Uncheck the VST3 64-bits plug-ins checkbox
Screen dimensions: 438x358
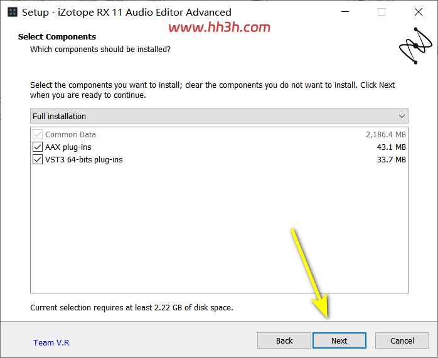pos(38,160)
